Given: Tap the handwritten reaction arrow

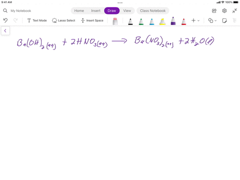Looking at the screenshot, I should pos(119,41).
